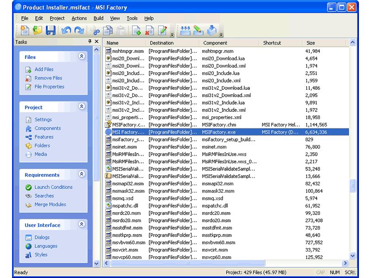
Task: Open the Actions menu
Action: pos(79,18)
